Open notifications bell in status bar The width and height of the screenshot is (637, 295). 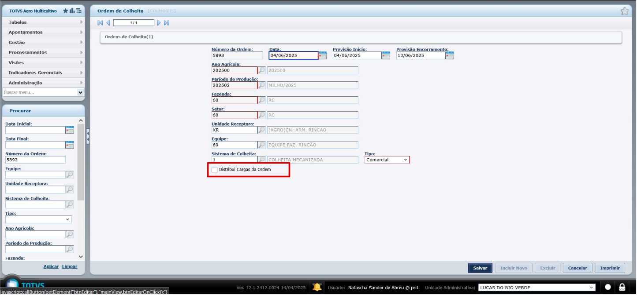click(x=317, y=288)
